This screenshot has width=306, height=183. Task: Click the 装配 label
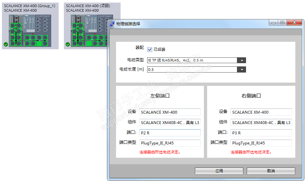[139, 47]
